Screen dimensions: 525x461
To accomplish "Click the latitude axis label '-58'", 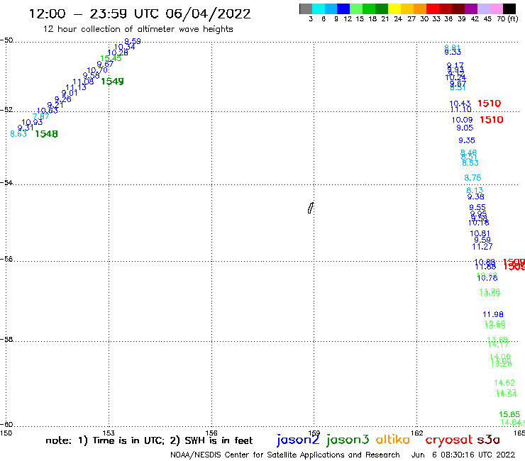I will [6, 340].
